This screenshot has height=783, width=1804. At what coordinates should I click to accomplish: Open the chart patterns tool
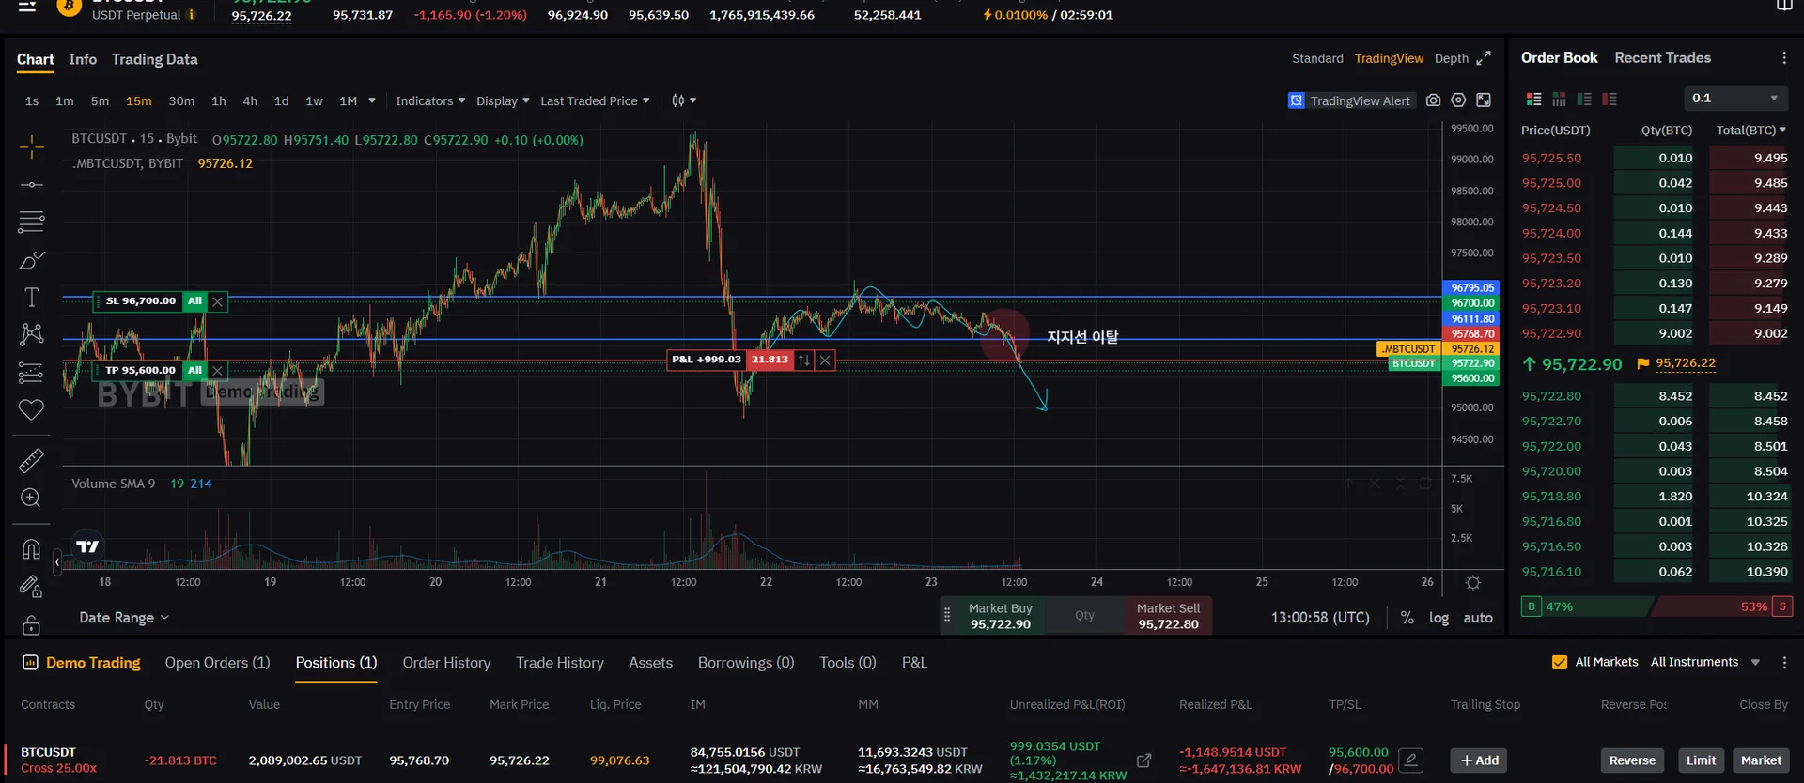click(x=31, y=334)
